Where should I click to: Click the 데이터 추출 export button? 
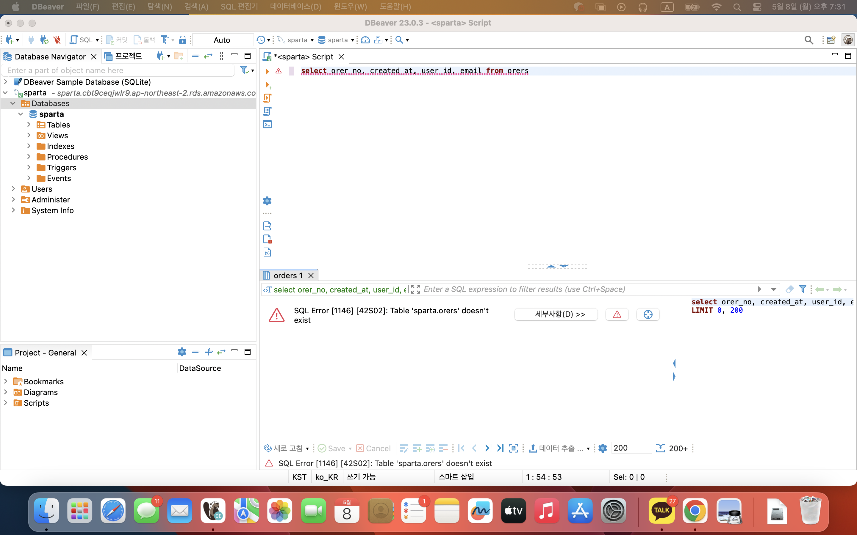557,448
